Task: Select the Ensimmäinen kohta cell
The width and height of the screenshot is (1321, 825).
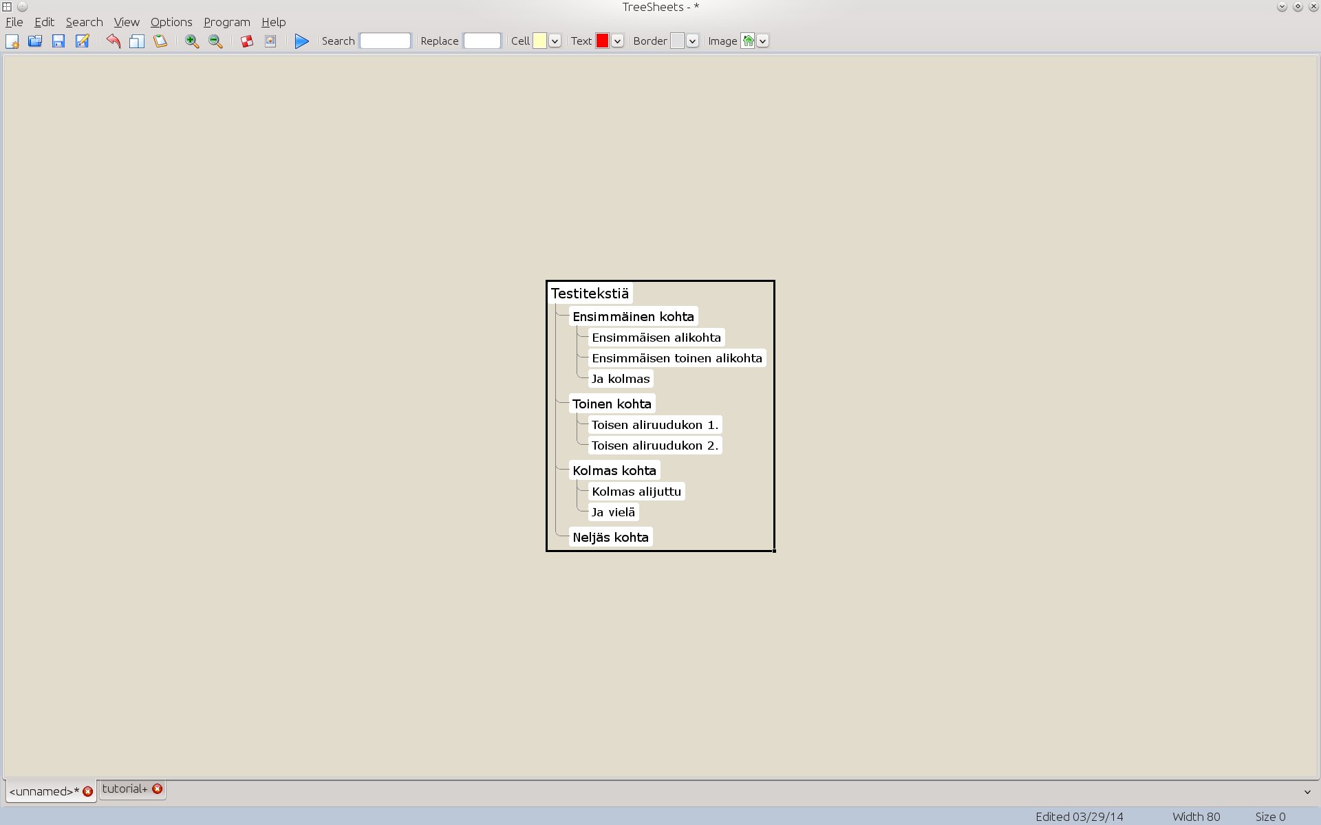Action: point(633,317)
